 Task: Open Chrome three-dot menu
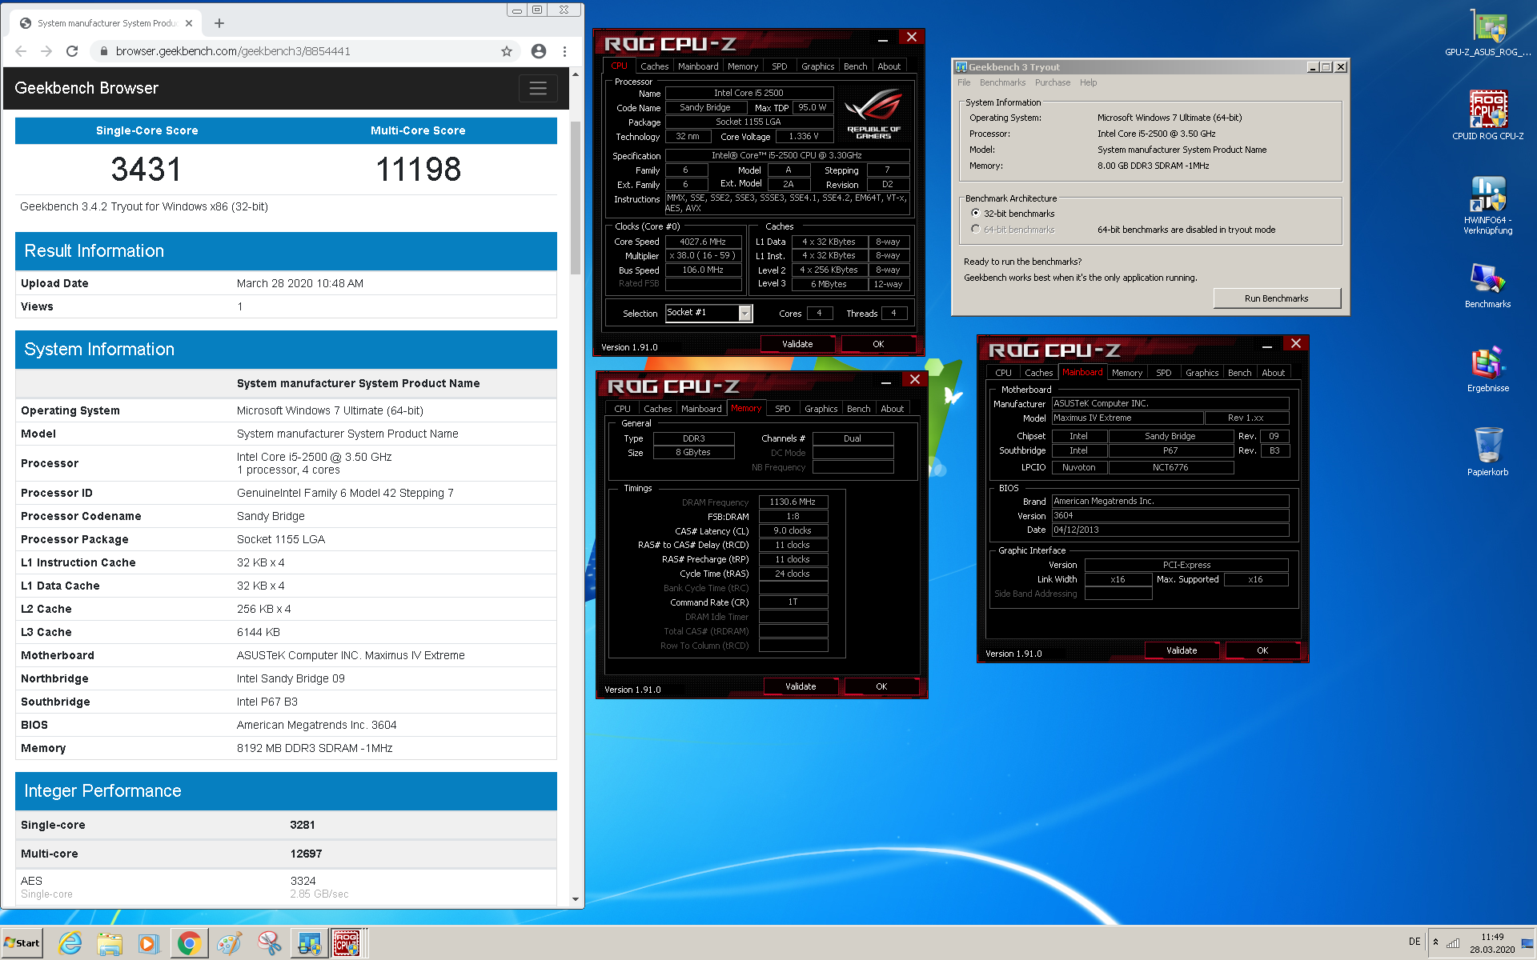click(565, 51)
